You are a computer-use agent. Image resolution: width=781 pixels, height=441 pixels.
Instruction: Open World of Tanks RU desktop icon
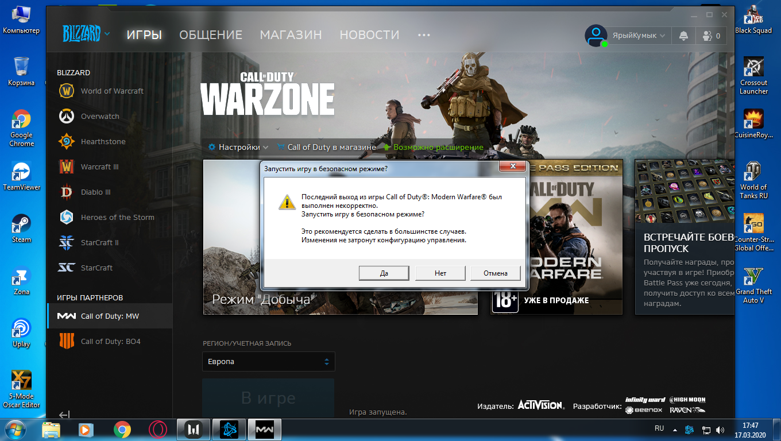753,180
